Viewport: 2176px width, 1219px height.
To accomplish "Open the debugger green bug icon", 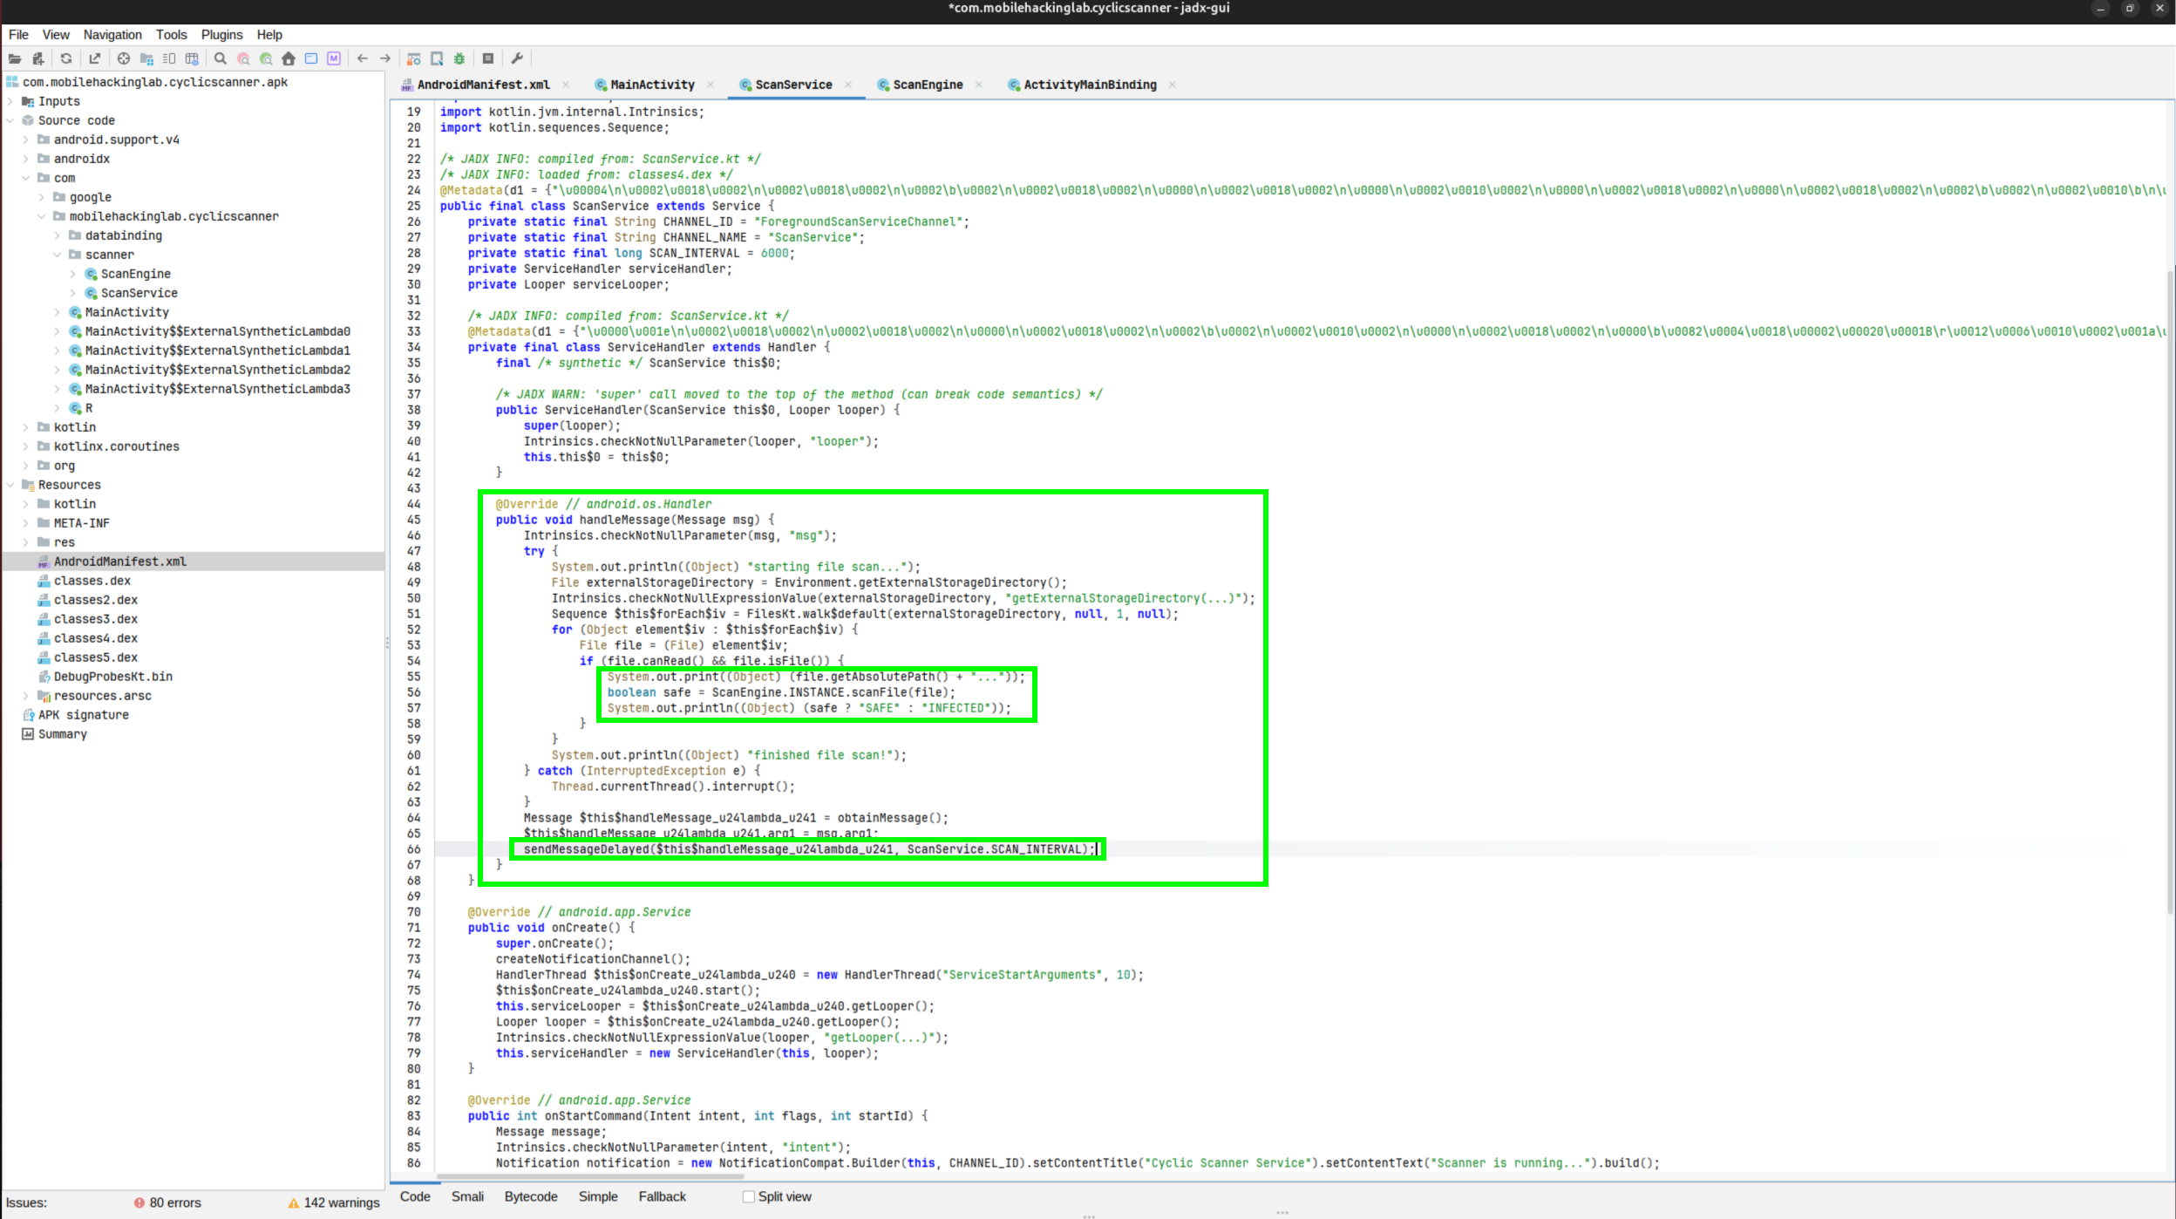I will pyautogui.click(x=459, y=58).
